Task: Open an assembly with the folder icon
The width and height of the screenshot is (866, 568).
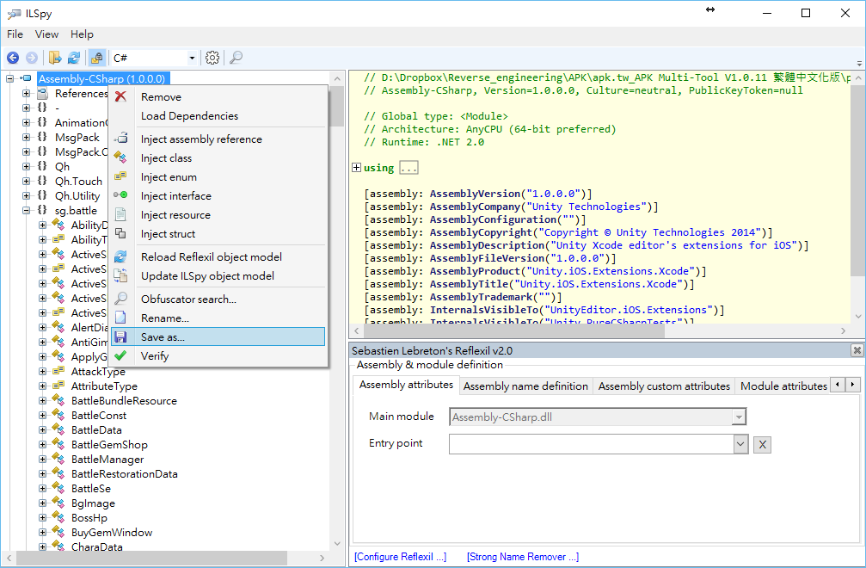Action: click(55, 58)
